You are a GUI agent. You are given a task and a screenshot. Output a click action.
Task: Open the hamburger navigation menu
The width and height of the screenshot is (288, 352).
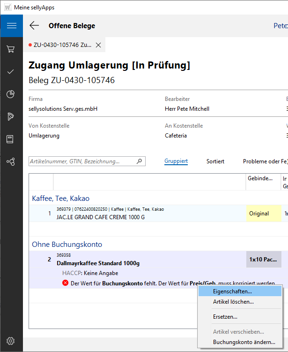point(11,26)
